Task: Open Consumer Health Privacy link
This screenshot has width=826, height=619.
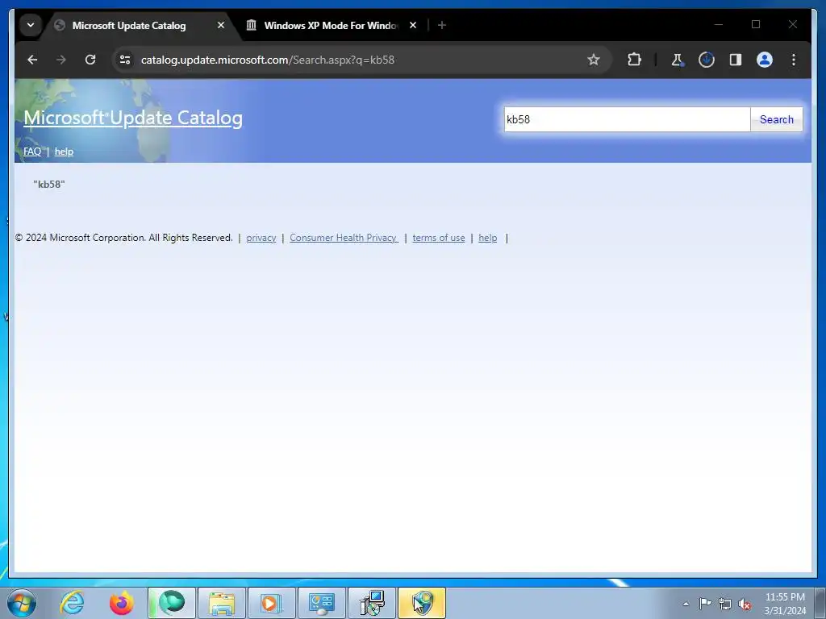Action: [x=344, y=238]
